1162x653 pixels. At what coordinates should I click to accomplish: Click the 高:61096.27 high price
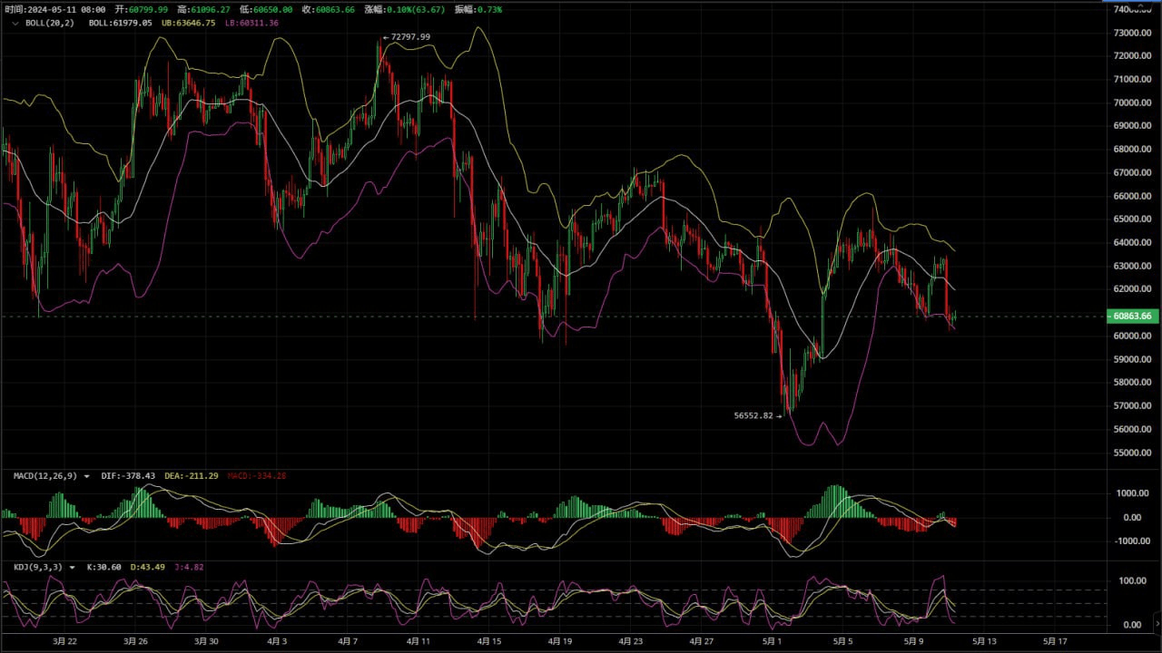coord(203,9)
